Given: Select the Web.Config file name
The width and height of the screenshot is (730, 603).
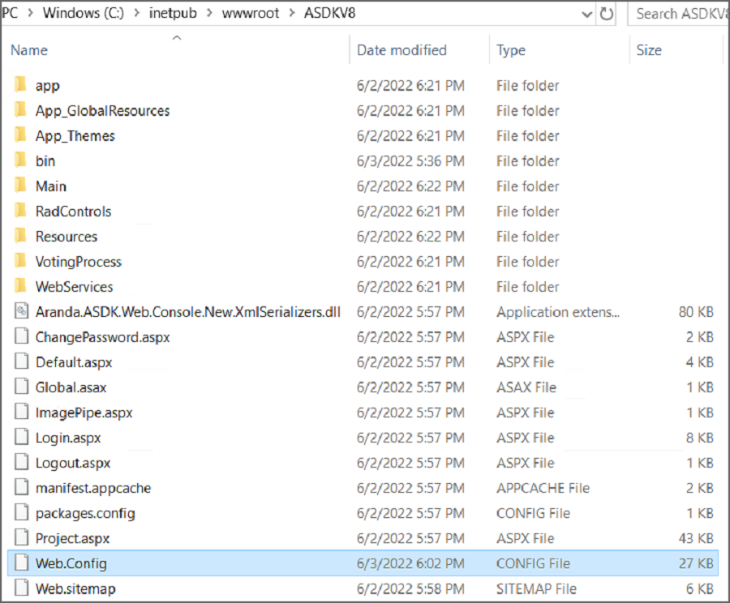Looking at the screenshot, I should (71, 563).
